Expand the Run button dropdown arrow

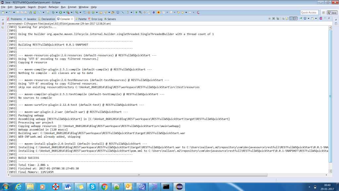63,13
